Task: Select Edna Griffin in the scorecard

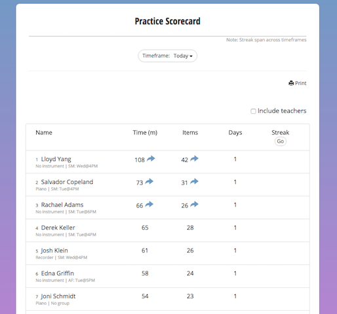Action: pyautogui.click(x=58, y=273)
